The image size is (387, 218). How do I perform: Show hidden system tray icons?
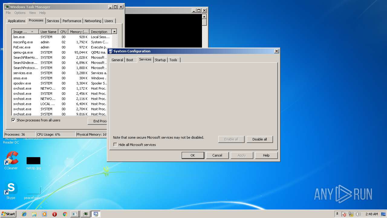337,214
